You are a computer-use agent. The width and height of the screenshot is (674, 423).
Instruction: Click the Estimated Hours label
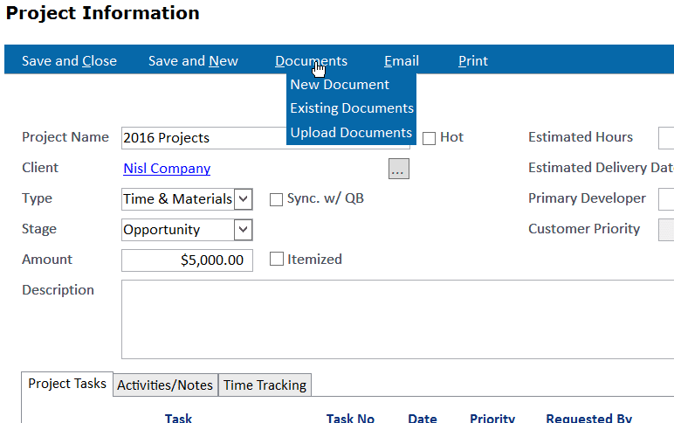(x=581, y=137)
